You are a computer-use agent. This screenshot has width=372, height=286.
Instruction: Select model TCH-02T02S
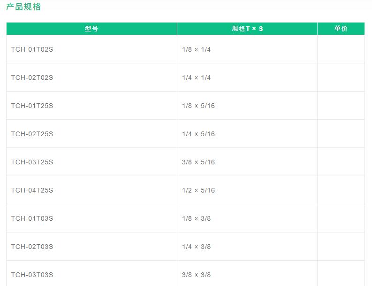(x=32, y=77)
